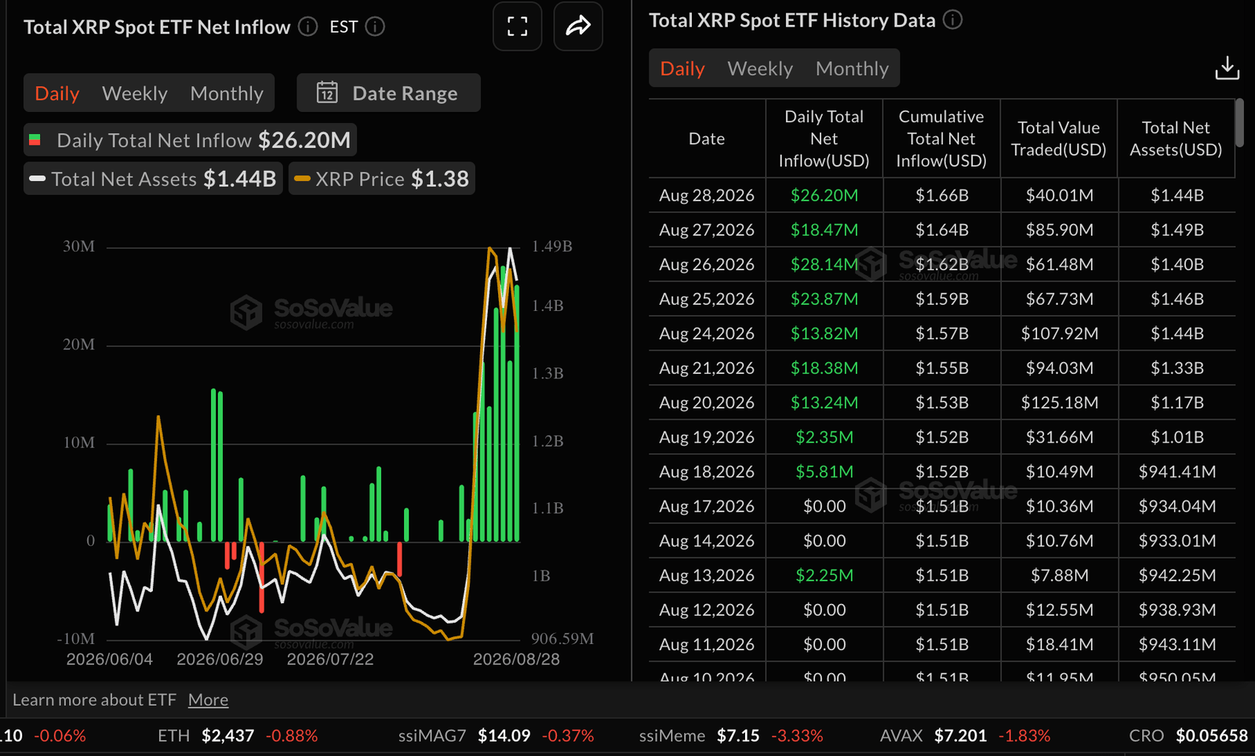Click the Aug 17,2026 row date
The width and height of the screenshot is (1255, 756).
707,506
